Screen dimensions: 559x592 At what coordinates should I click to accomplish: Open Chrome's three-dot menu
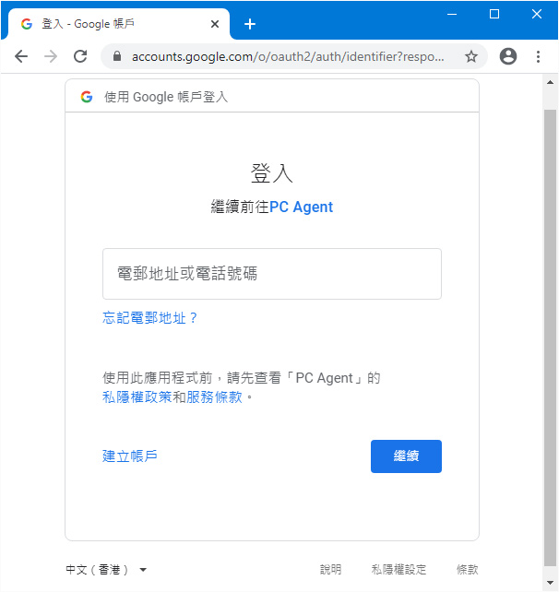click(x=538, y=56)
